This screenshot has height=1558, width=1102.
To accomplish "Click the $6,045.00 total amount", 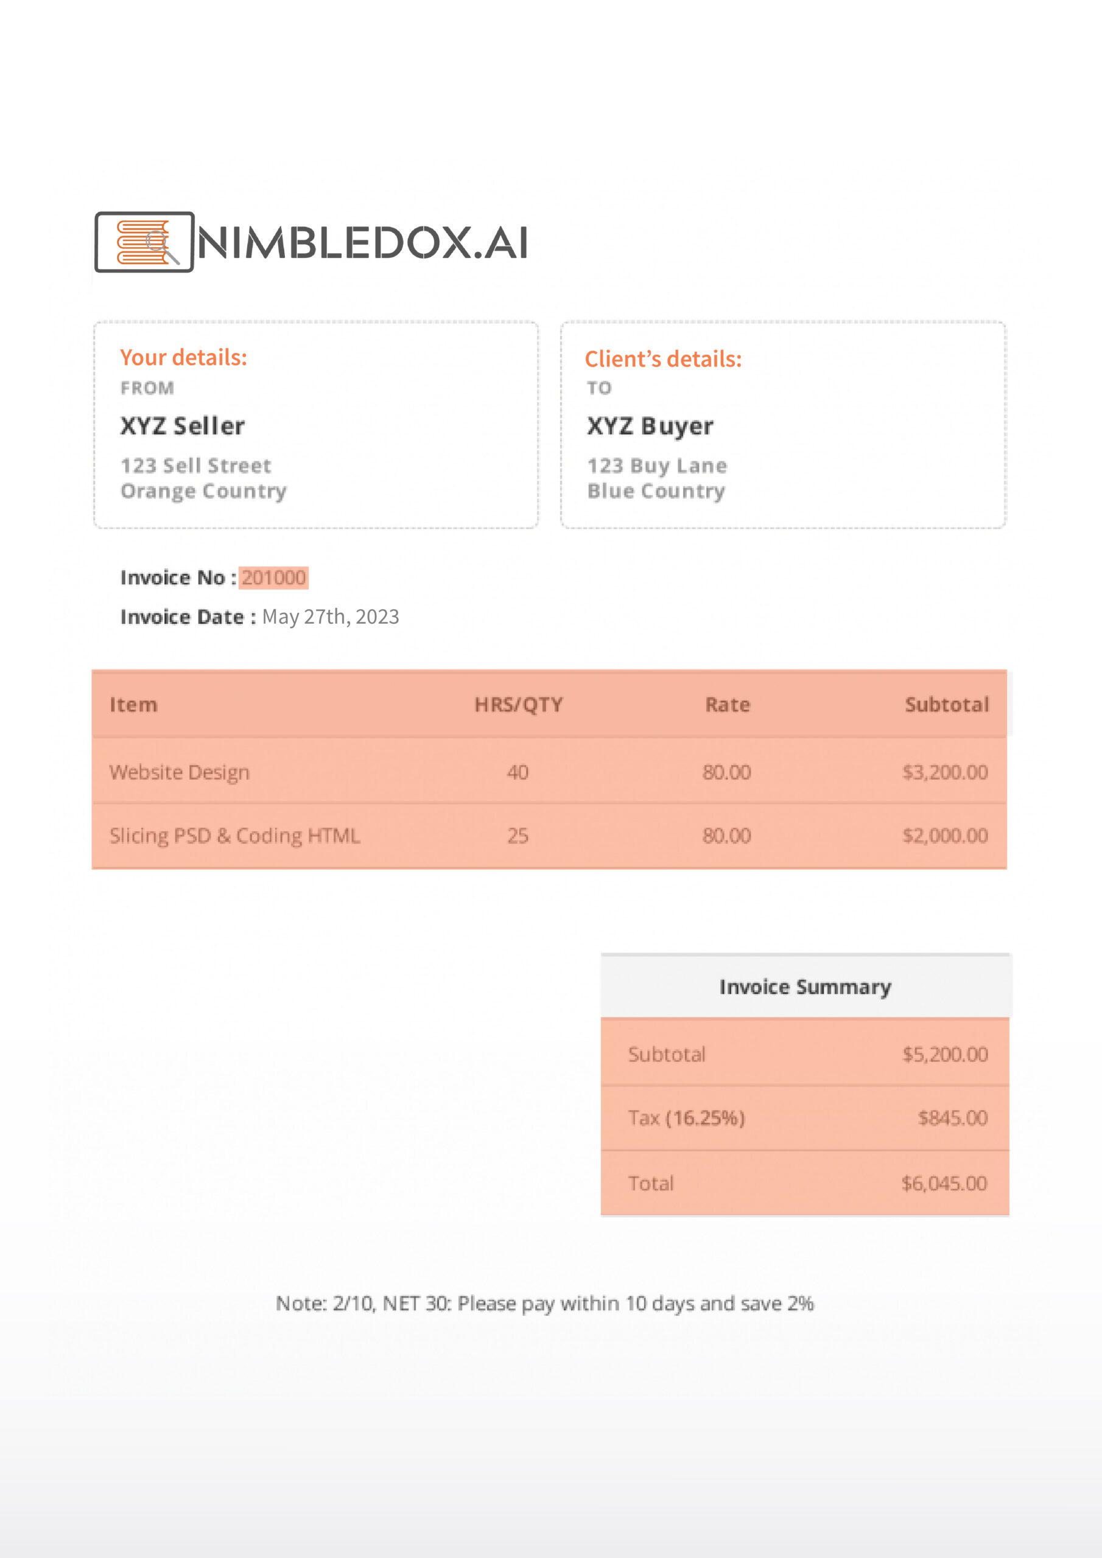I will click(944, 1184).
